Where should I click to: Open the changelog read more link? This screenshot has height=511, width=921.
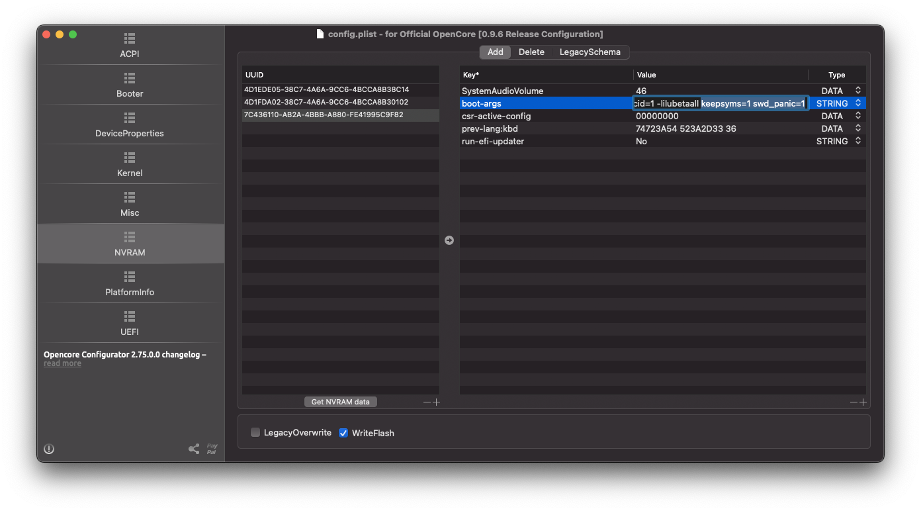pyautogui.click(x=63, y=363)
